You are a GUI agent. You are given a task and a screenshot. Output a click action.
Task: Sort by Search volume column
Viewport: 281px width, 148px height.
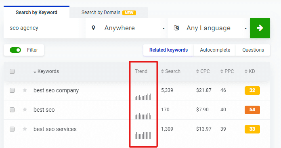(x=171, y=71)
